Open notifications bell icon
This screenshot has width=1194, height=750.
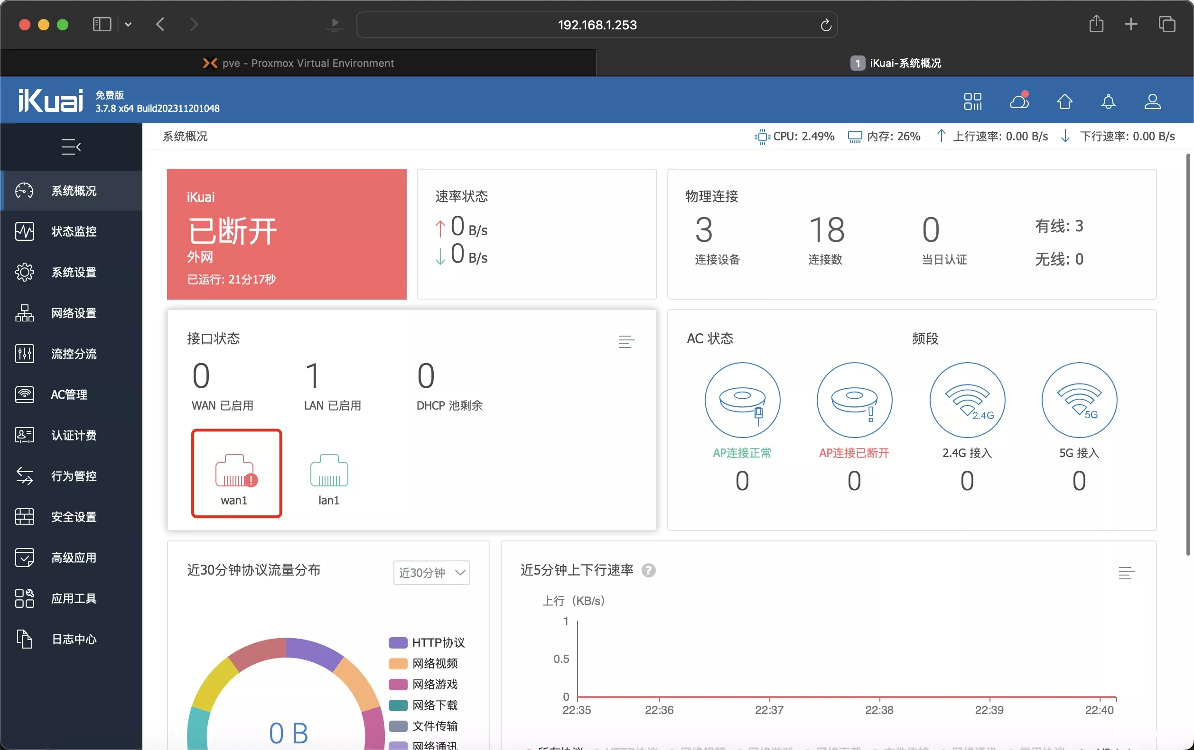coord(1108,101)
